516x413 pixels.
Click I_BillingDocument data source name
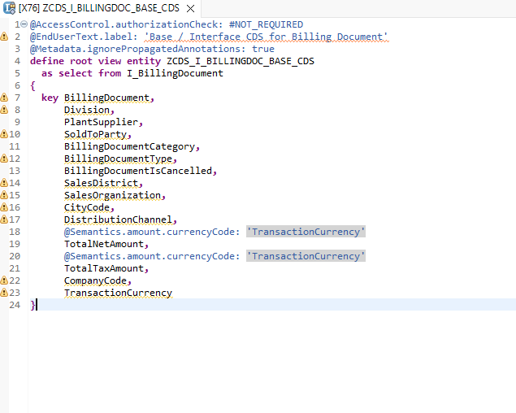coord(175,73)
